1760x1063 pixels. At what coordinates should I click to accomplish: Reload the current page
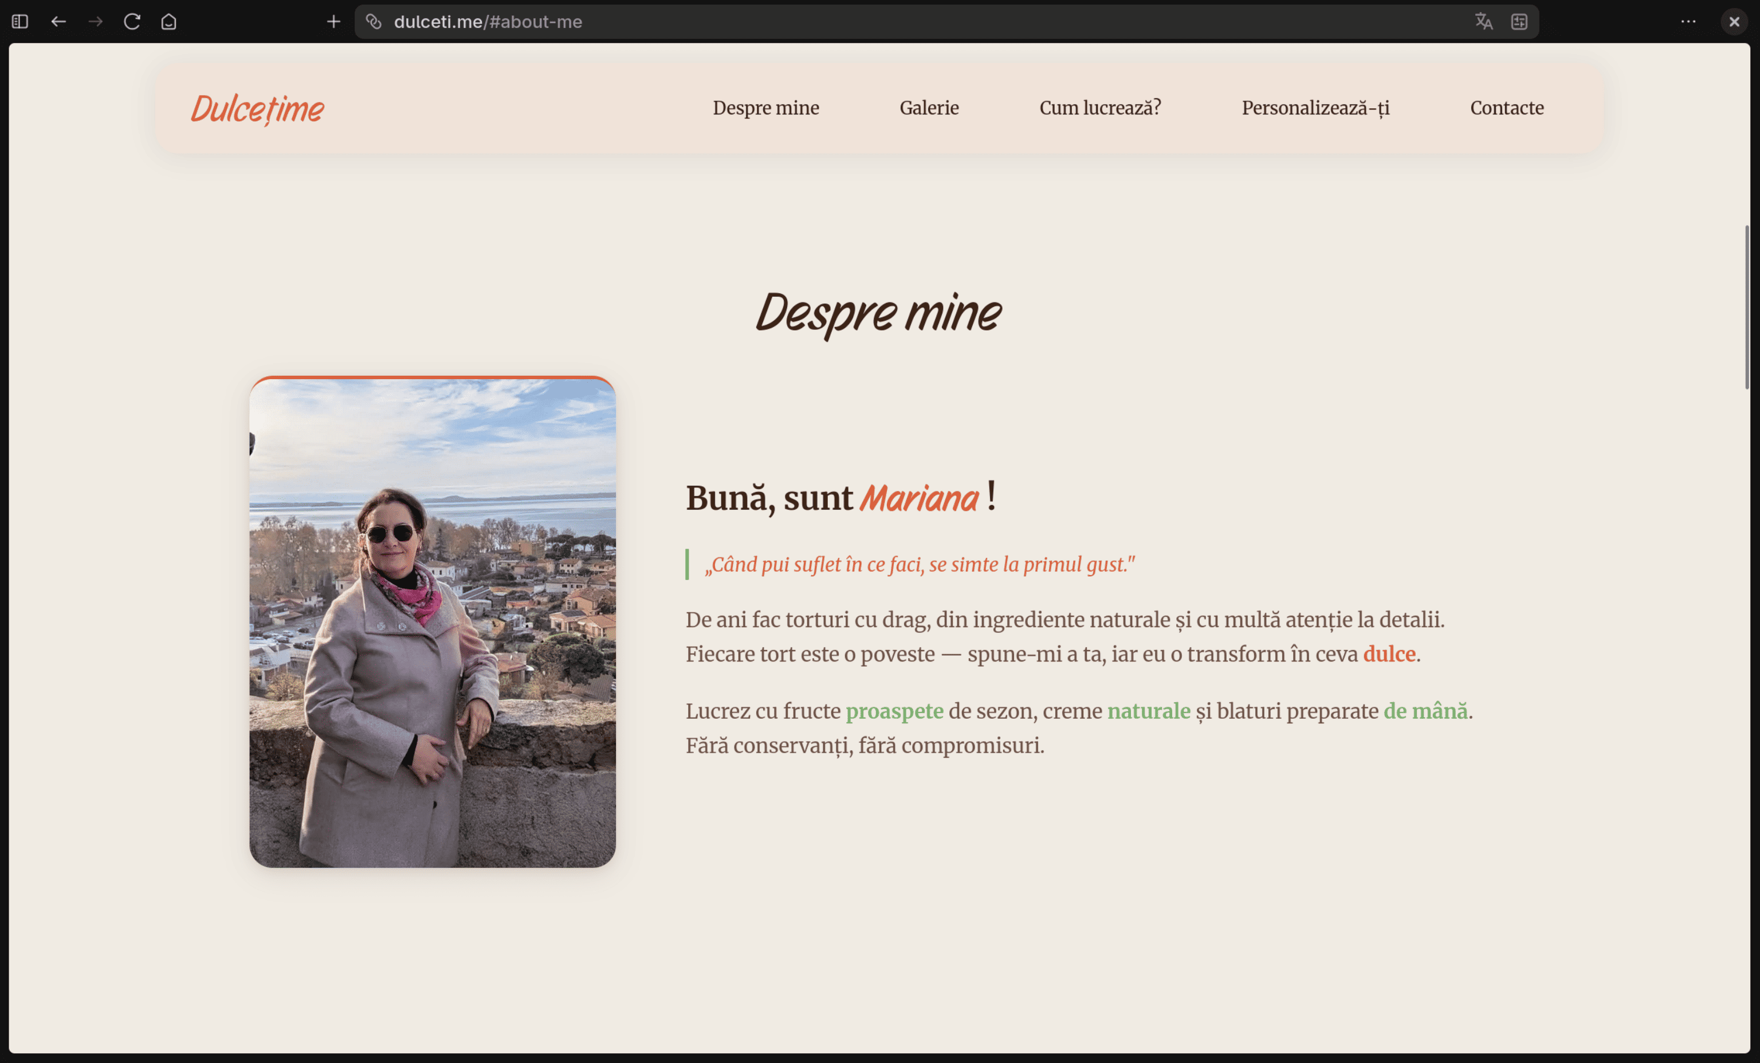point(132,21)
